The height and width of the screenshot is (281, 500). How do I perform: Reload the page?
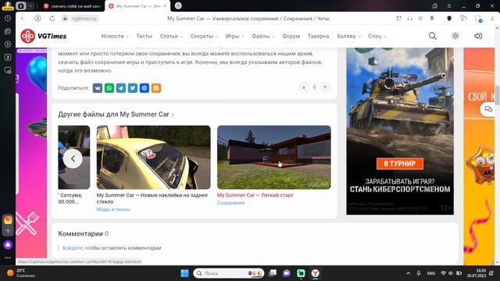52,19
